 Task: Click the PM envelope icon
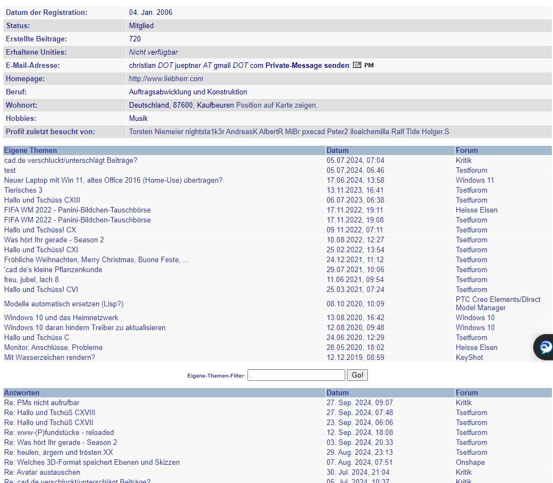tap(357, 65)
